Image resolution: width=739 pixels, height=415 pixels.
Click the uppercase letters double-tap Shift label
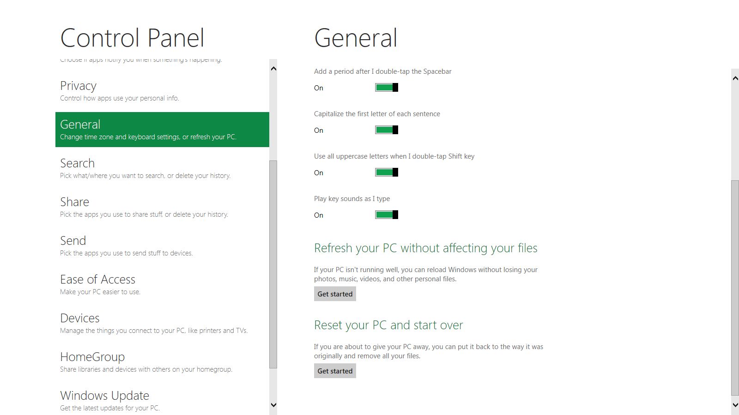[x=394, y=156]
